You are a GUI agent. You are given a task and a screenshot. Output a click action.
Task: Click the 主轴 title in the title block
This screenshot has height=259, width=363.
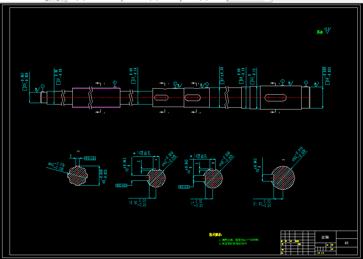pyautogui.click(x=325, y=237)
